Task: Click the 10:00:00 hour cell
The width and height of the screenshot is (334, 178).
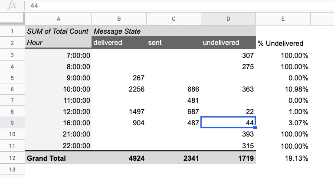Action: click(x=59, y=89)
